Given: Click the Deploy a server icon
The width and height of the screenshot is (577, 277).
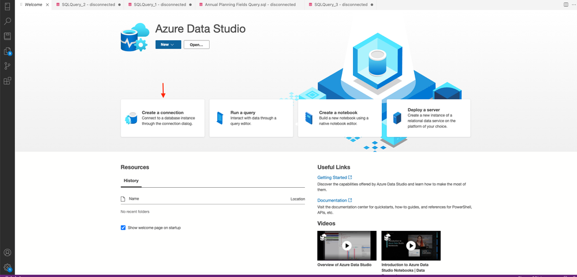Looking at the screenshot, I should point(397,118).
